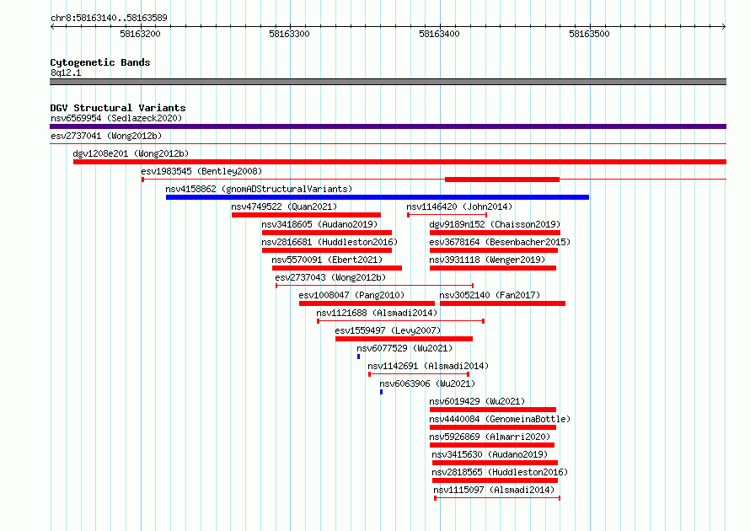The image size is (750, 531).
Task: Select the red dgv1208e201 variant bar
Action: tap(400, 162)
